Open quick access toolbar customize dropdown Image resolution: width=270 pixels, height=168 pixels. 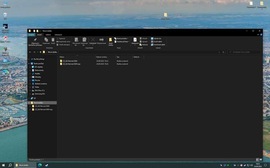click(x=40, y=31)
